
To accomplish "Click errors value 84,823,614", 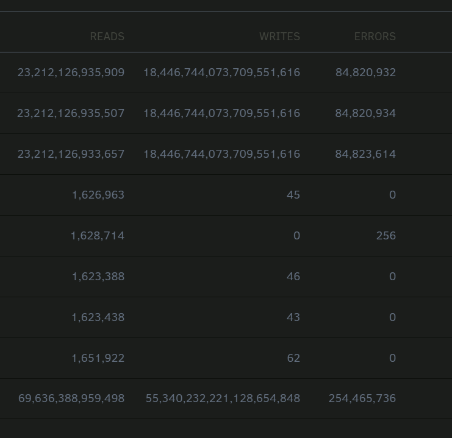I will click(x=365, y=154).
